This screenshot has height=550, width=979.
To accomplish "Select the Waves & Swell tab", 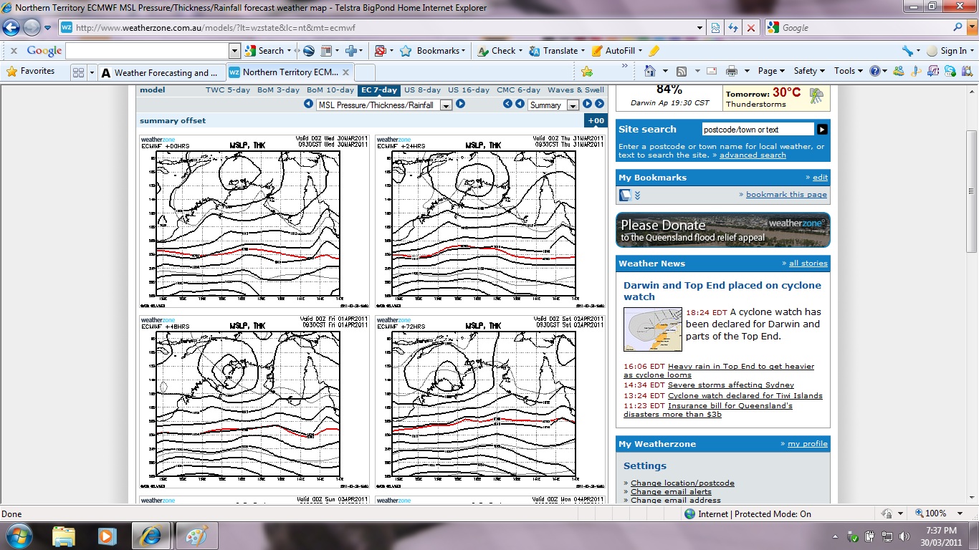I will (x=576, y=90).
